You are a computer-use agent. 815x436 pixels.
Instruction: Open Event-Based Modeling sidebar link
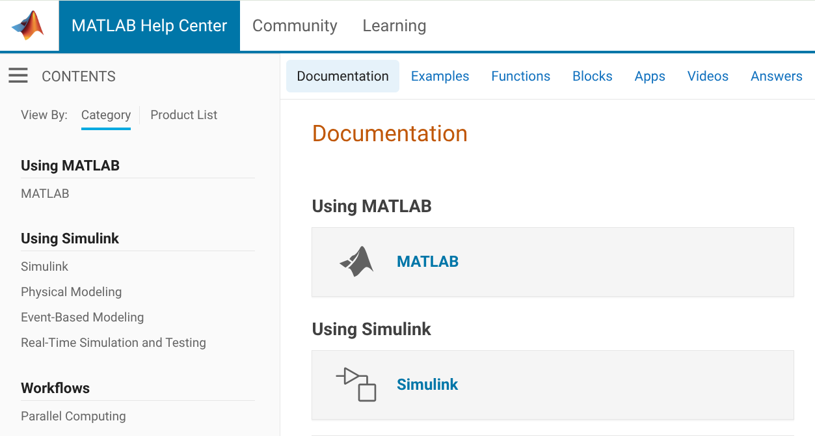coord(82,317)
